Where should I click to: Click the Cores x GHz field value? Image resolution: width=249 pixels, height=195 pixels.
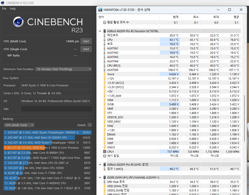click(56, 93)
